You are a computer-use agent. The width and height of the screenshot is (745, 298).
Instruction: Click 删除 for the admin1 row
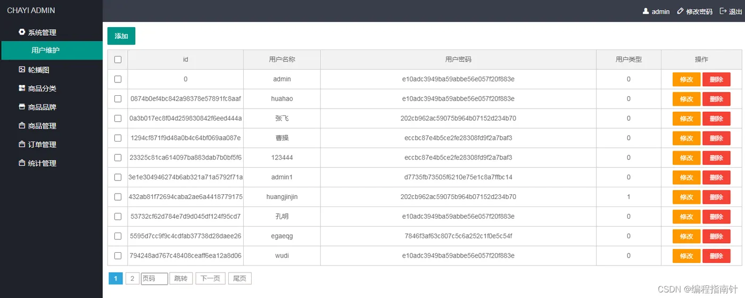coord(716,177)
